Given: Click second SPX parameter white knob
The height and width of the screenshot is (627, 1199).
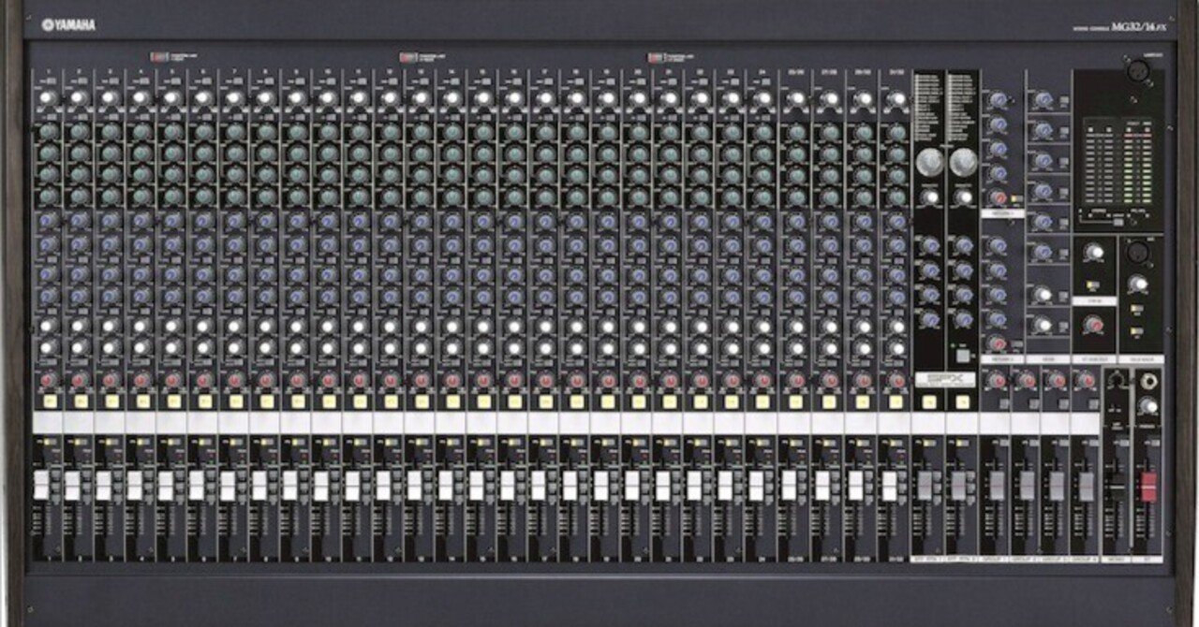Looking at the screenshot, I should click(963, 197).
